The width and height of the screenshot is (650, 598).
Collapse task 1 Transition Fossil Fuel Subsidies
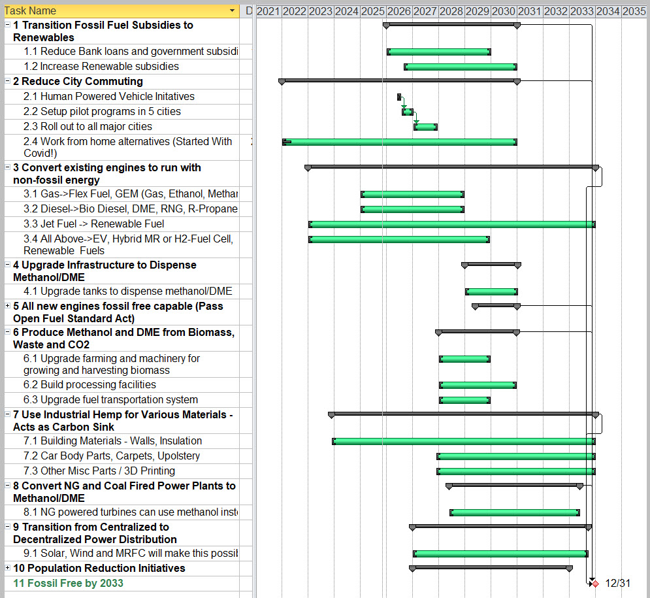(x=6, y=25)
